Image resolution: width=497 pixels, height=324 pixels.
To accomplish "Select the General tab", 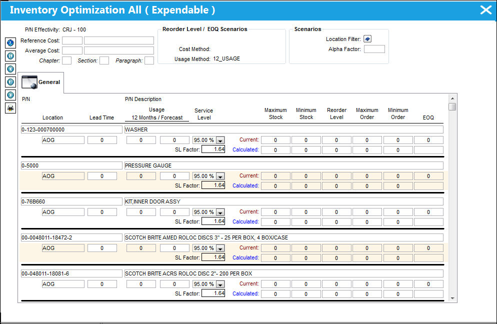I will tap(41, 82).
